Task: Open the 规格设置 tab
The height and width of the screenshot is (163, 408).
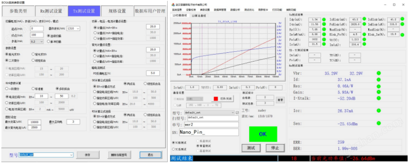Action: click(117, 11)
